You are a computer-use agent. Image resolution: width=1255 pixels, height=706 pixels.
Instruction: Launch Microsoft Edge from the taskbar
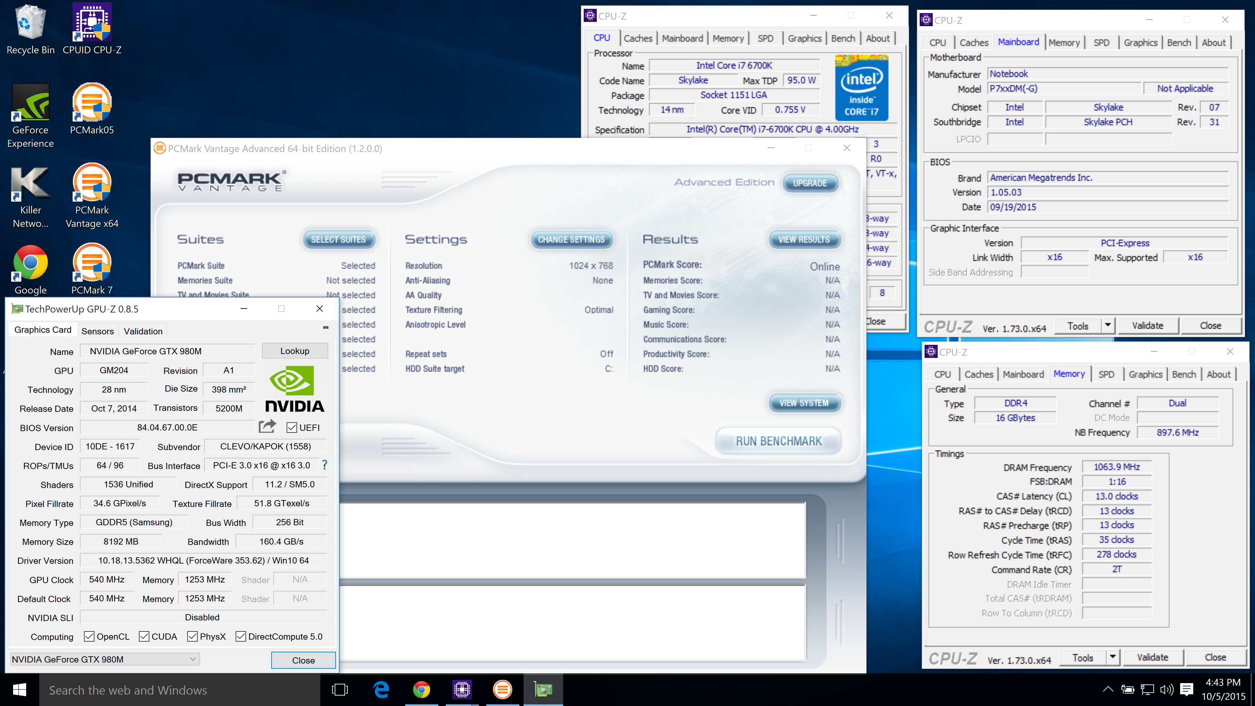pyautogui.click(x=380, y=690)
